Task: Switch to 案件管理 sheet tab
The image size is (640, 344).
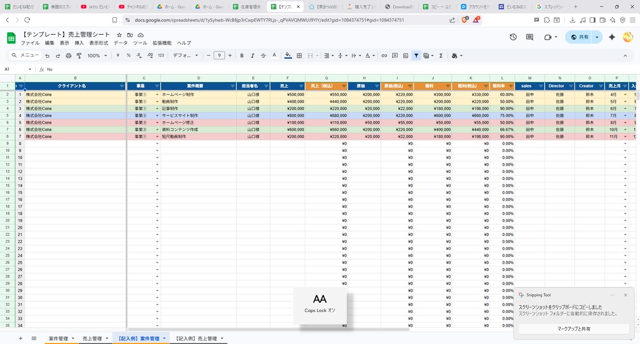Action: point(58,339)
